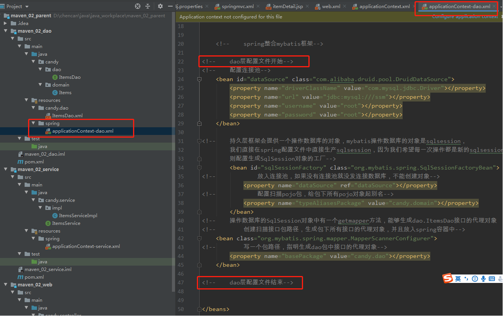Screen dimensions: 503x316
Task: Click the locate-opened-file crosshair icon
Action: point(138,6)
